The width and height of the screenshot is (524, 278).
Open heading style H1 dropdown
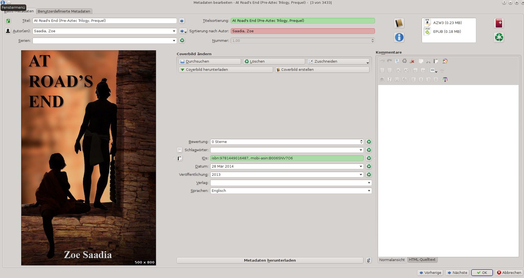coord(433,70)
